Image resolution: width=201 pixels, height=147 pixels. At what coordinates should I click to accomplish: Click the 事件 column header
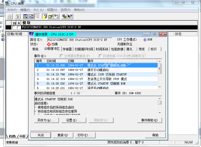click(x=121, y=61)
